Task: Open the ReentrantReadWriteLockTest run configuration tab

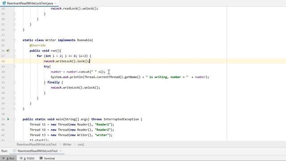Action: coord(38,151)
